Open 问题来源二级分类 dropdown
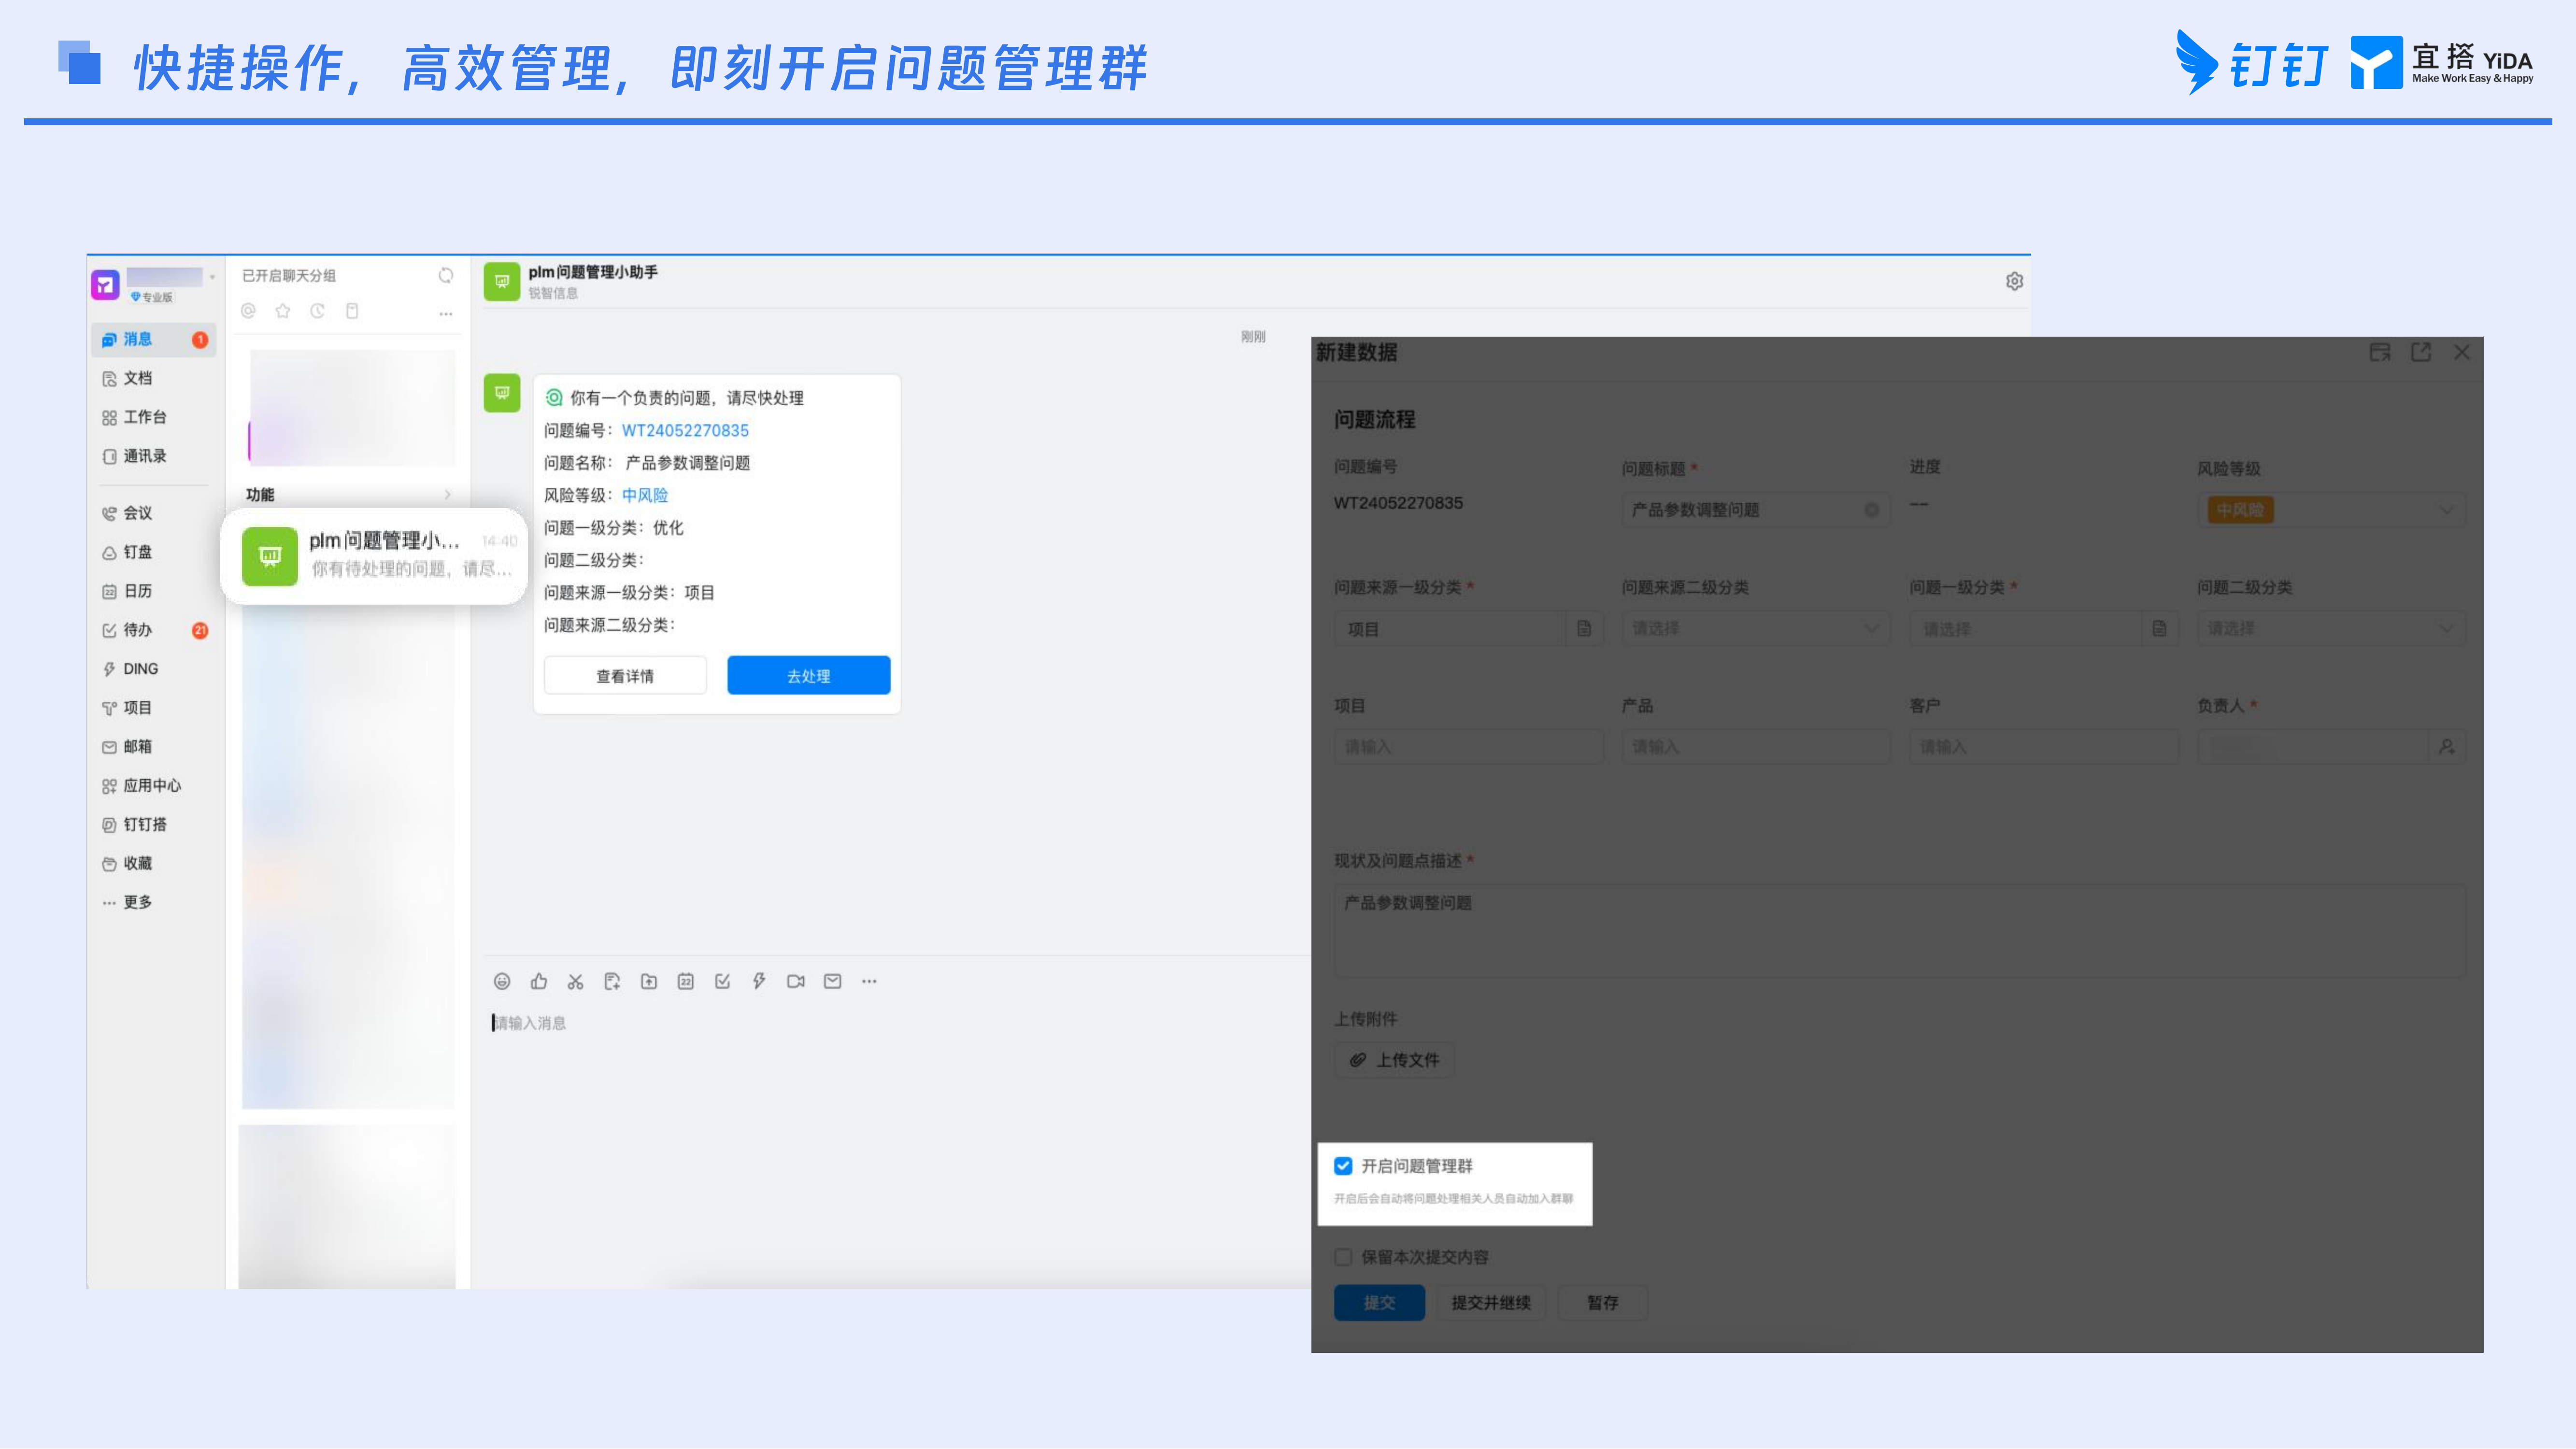This screenshot has height=1449, width=2576. (1756, 629)
